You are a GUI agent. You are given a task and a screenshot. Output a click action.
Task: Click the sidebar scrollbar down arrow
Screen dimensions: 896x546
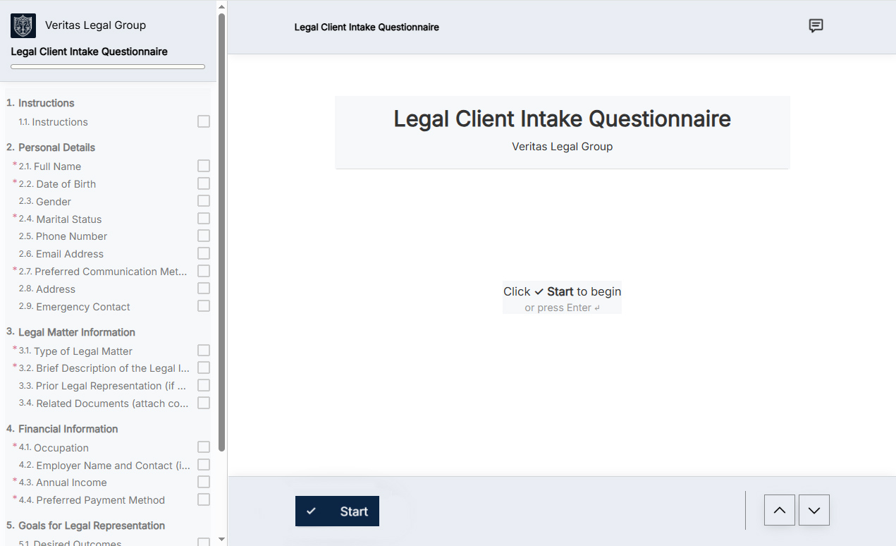(221, 540)
